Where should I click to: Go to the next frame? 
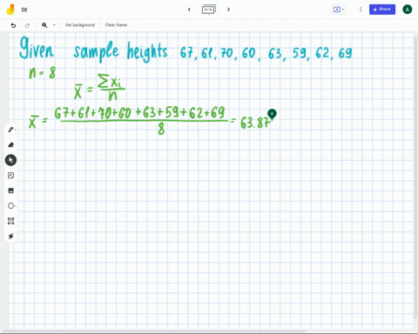[x=228, y=10]
